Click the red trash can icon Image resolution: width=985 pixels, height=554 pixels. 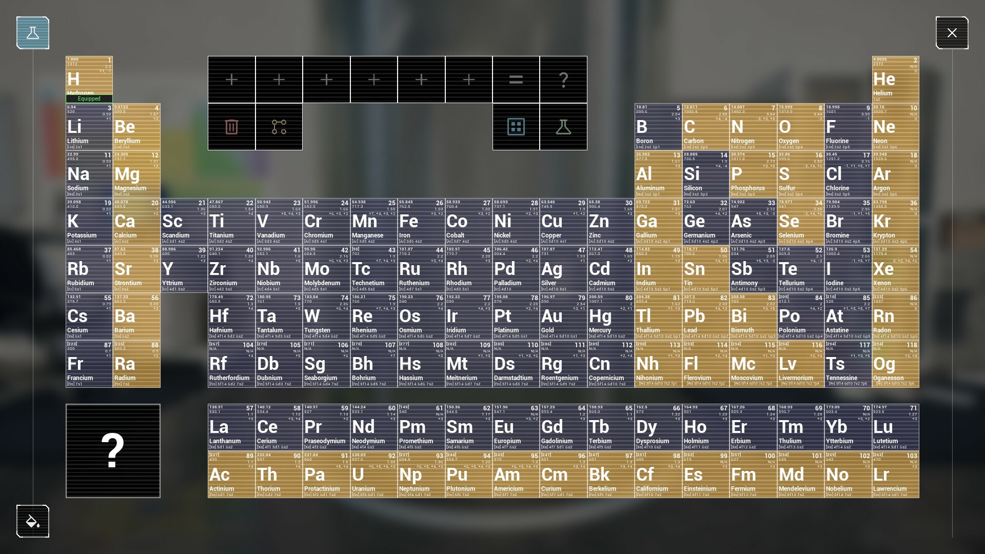(231, 127)
